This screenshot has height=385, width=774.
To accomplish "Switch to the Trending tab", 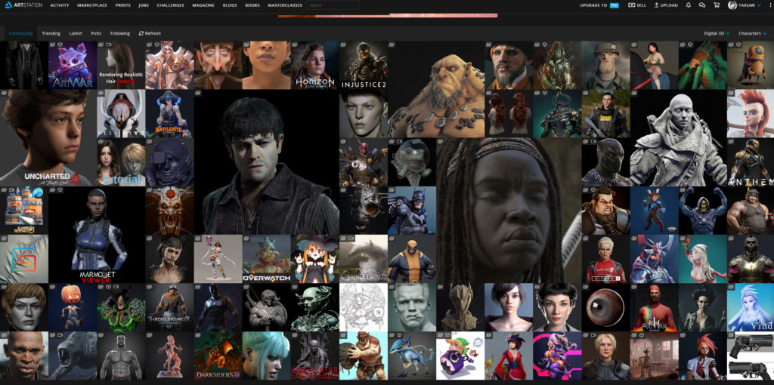I will tap(51, 33).
